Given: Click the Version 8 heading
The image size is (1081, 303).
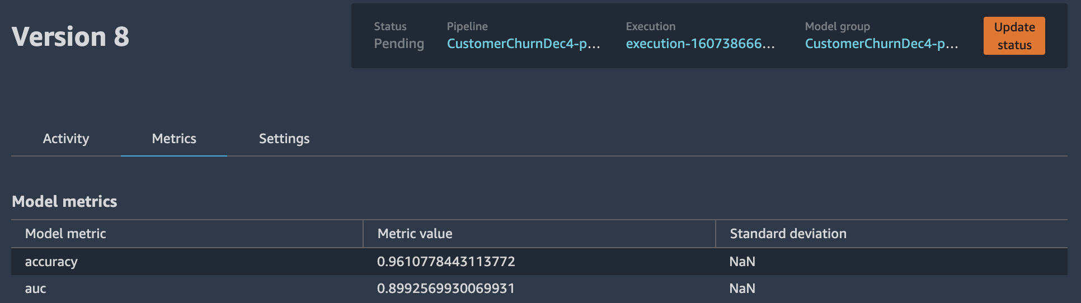Looking at the screenshot, I should (x=70, y=37).
